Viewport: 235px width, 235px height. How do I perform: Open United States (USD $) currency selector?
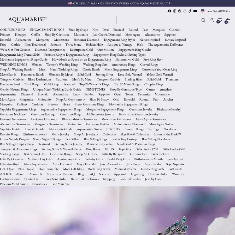click(216, 11)
